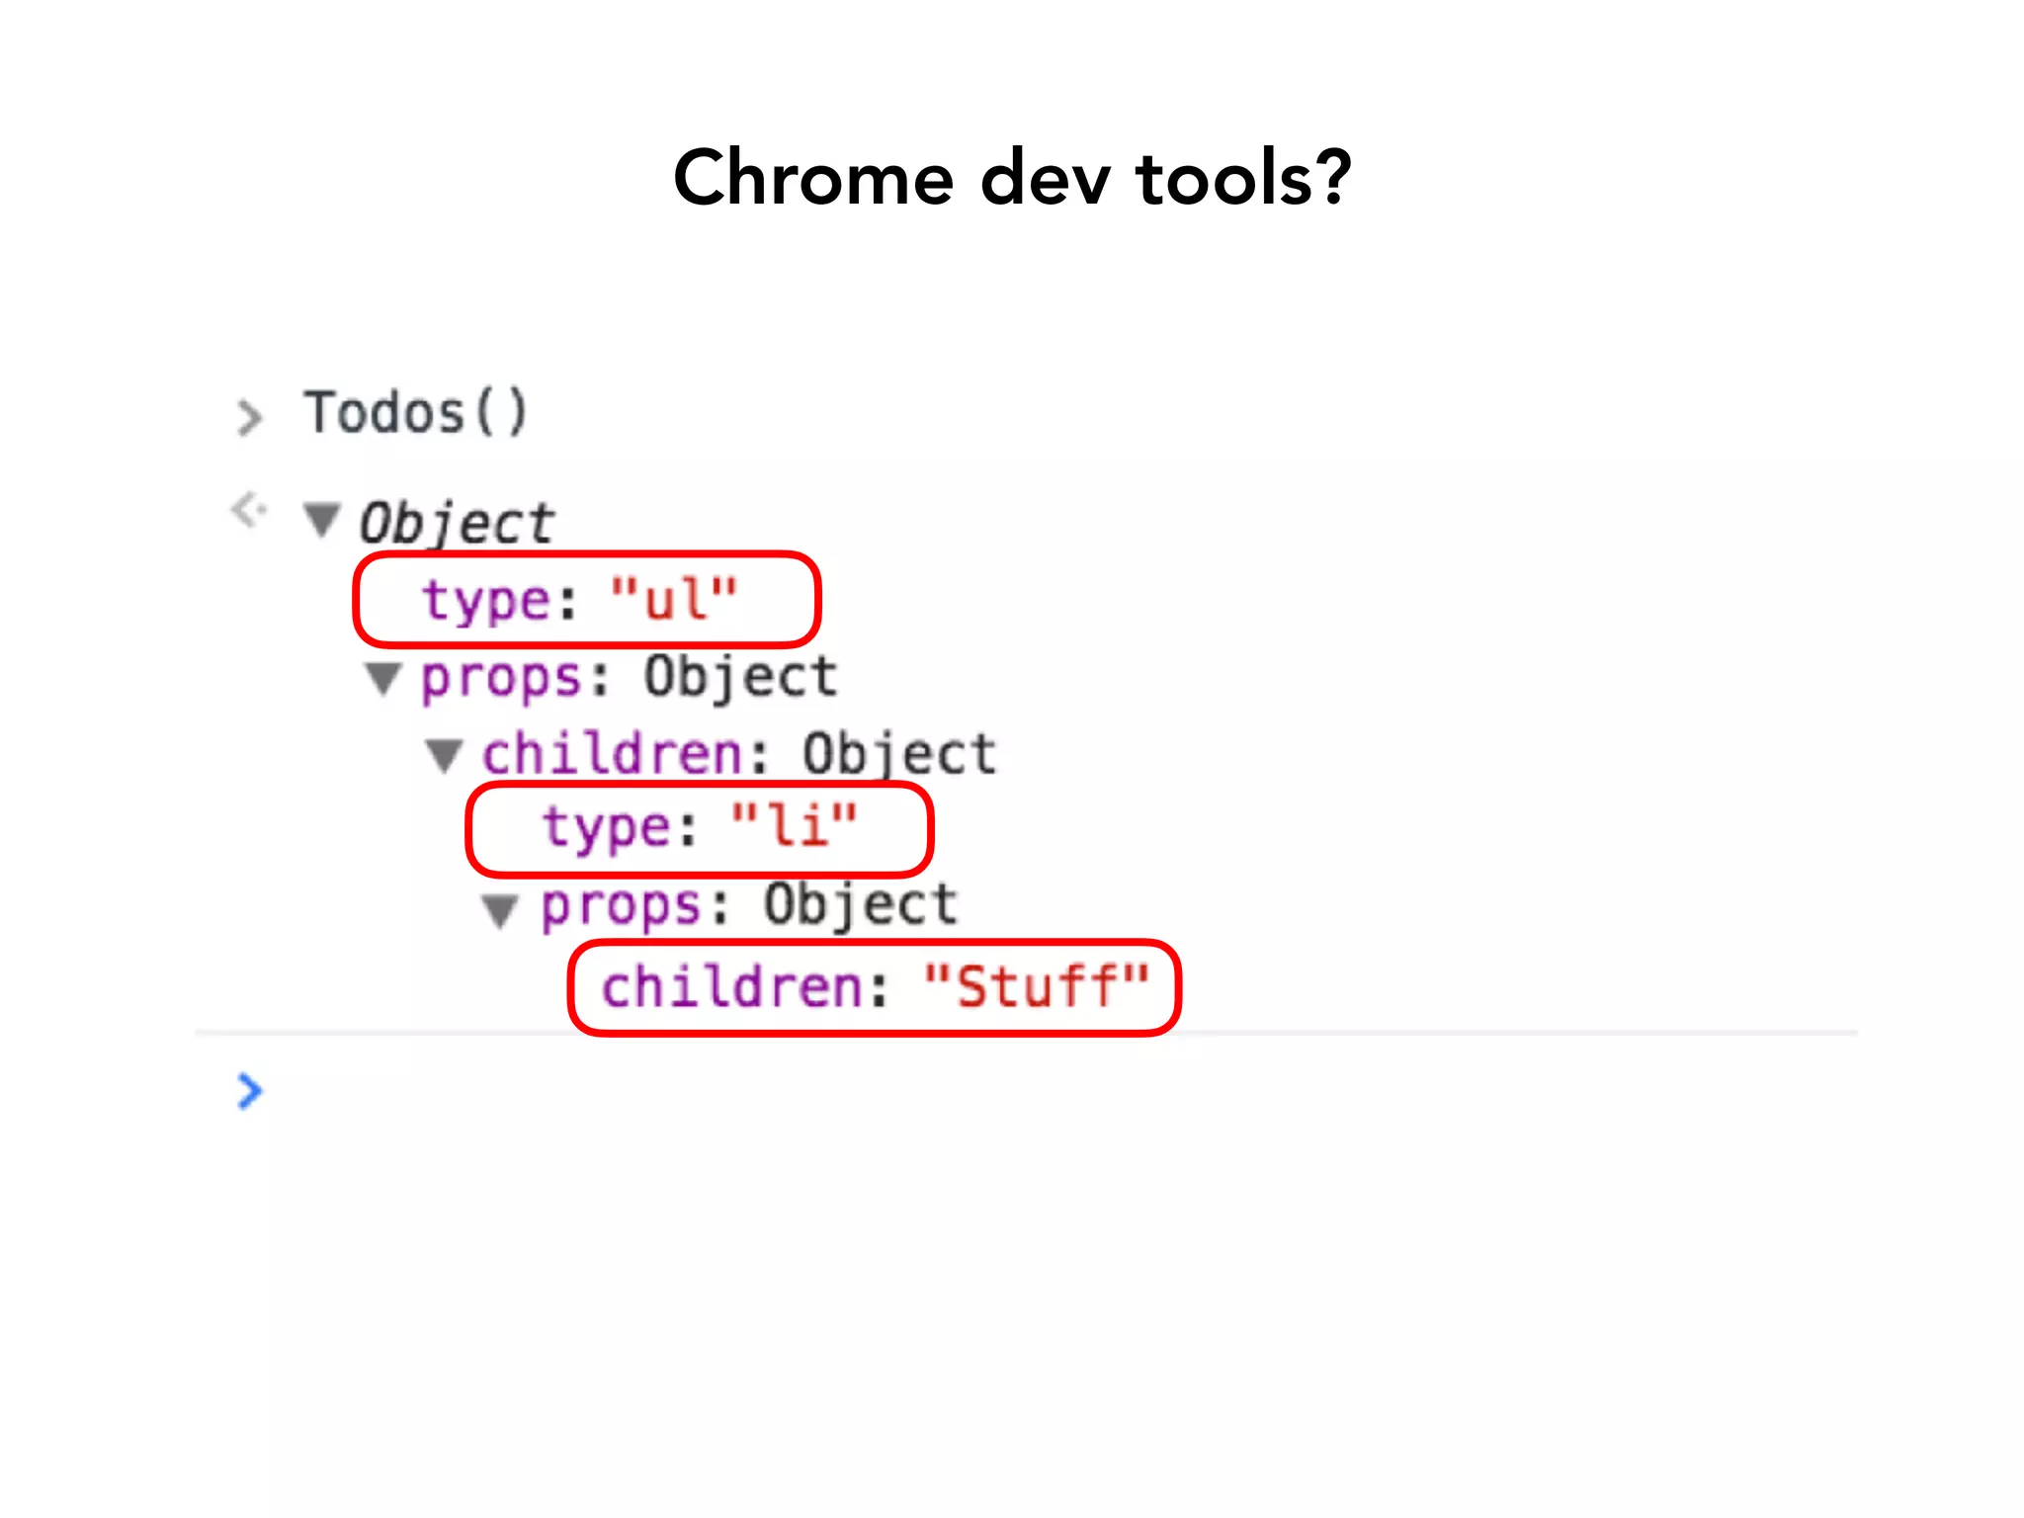Click the italic Object result label

(456, 523)
